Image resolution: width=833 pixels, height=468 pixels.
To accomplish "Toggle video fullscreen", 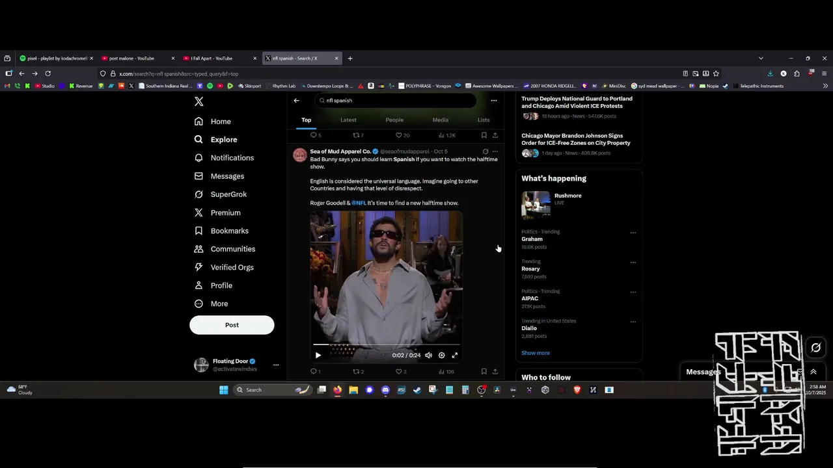I will click(455, 356).
